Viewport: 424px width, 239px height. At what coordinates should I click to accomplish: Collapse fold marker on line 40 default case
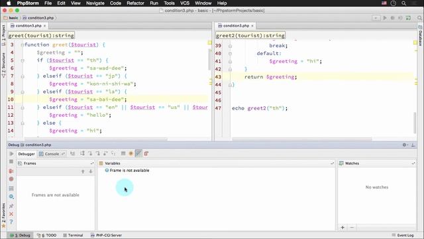tap(230, 54)
